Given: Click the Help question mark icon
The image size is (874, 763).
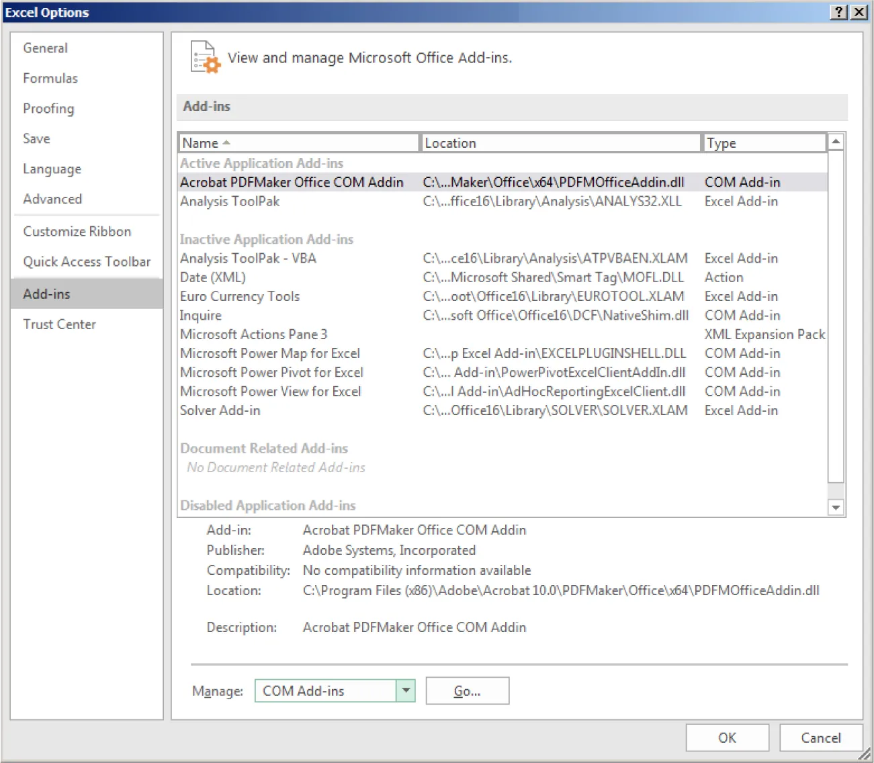Looking at the screenshot, I should click(838, 12).
